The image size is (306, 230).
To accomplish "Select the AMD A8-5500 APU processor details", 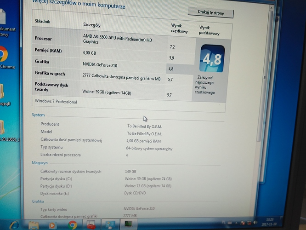I will [118, 39].
